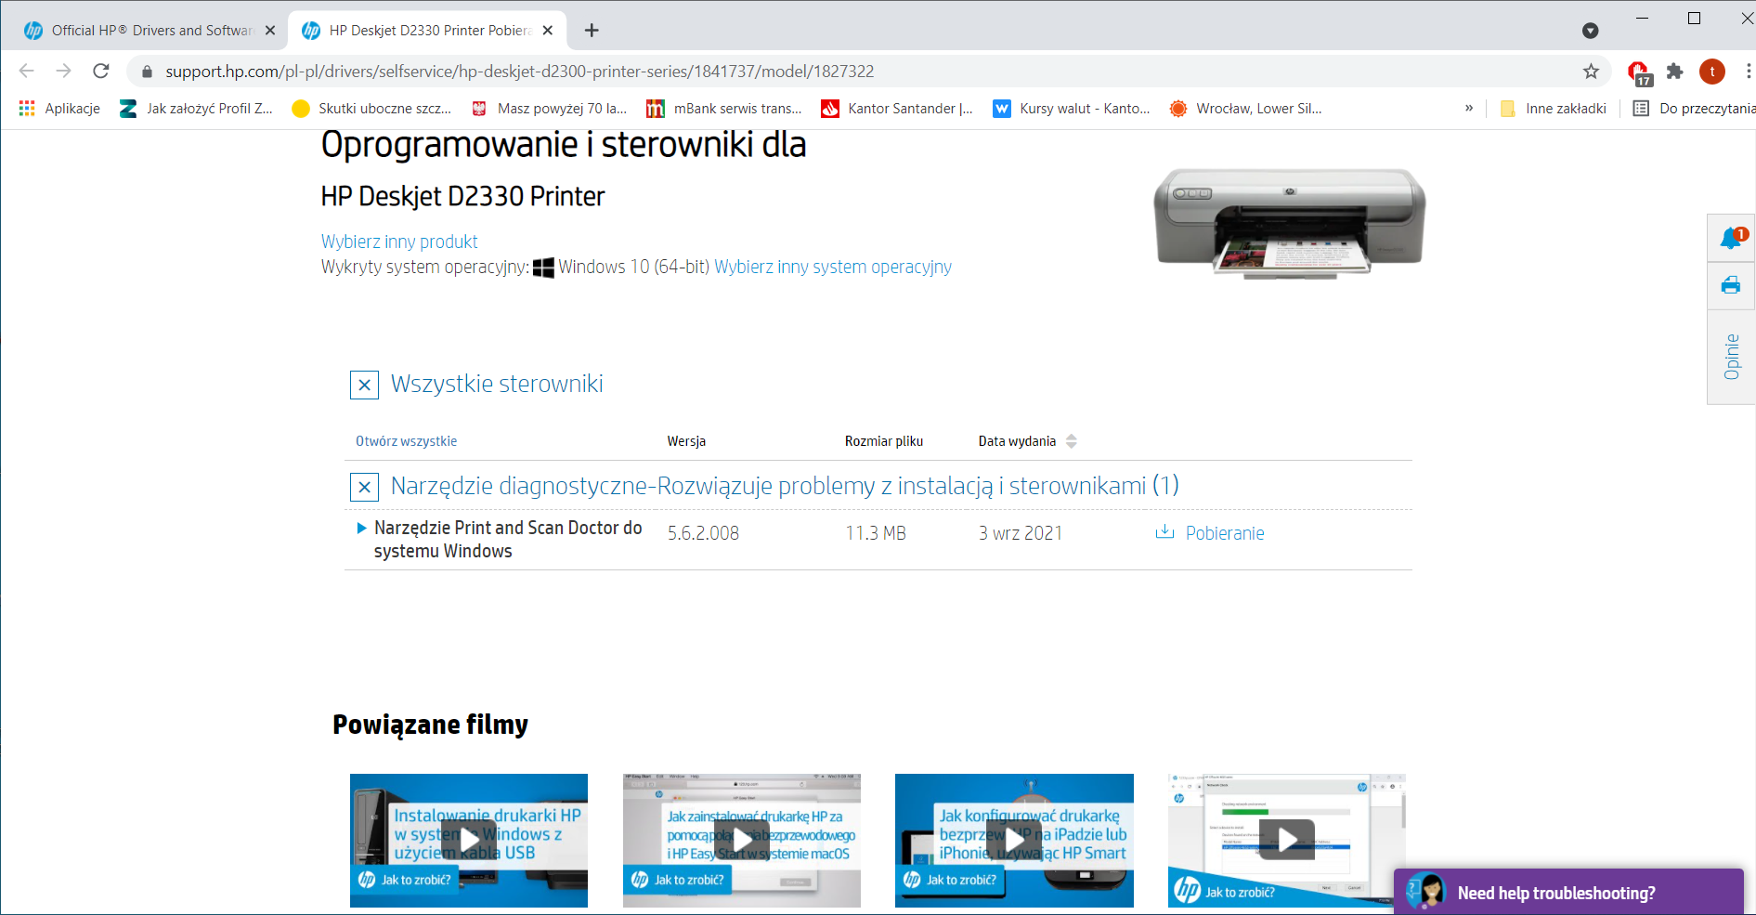Open the notifications bell in side panel
1756x915 pixels.
1731,239
